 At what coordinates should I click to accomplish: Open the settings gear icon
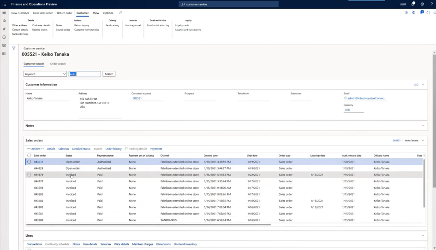(422, 4)
